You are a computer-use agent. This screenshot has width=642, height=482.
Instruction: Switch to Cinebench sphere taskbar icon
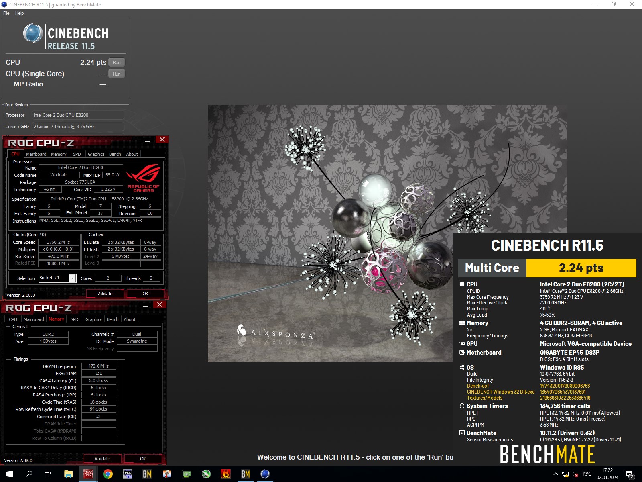[265, 474]
